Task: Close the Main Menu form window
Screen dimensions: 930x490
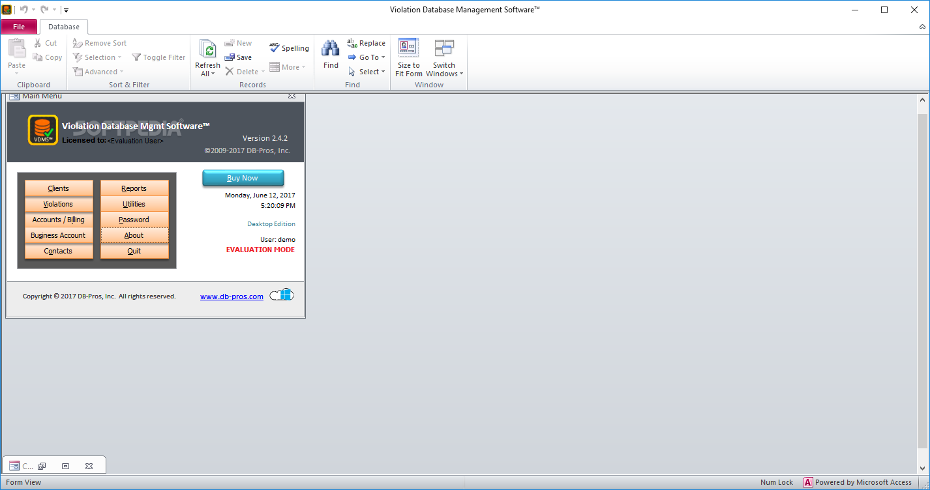Action: (x=292, y=96)
